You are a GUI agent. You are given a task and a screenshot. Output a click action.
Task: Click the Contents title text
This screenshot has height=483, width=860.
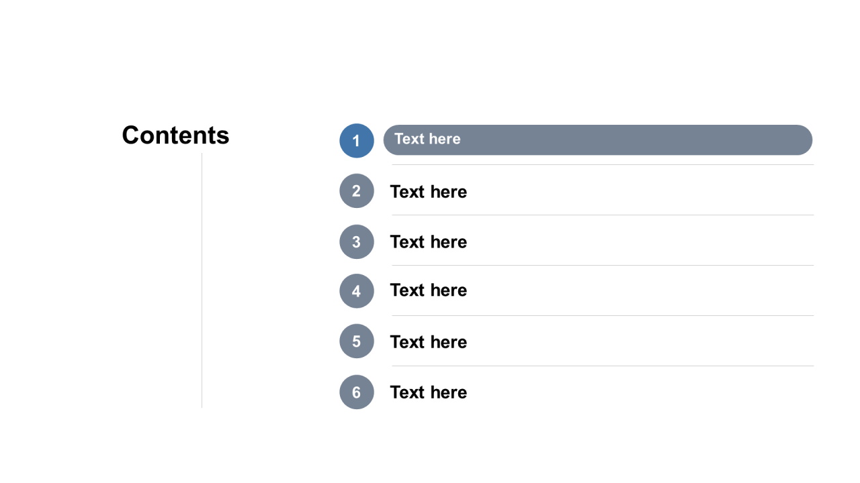click(175, 136)
